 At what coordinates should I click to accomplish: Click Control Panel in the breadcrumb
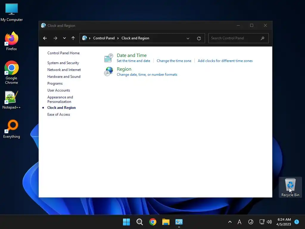coord(104,38)
